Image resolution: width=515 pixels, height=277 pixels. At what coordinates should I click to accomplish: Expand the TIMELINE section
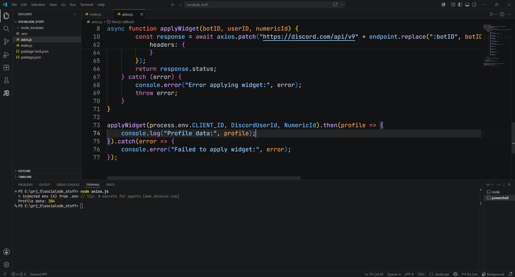47,177
